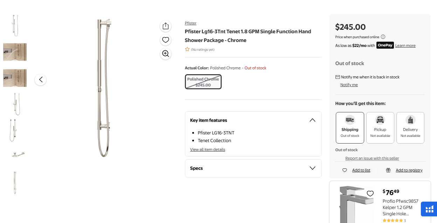Favorite the Proflo faucet with heart icon
This screenshot has height=223, width=437.
point(370,193)
